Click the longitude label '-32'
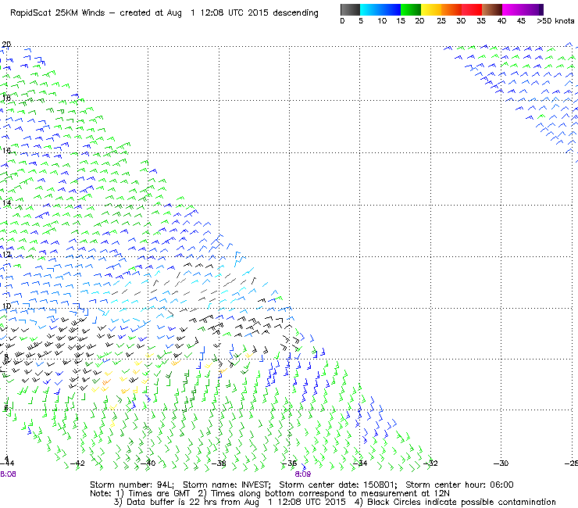 click(430, 463)
